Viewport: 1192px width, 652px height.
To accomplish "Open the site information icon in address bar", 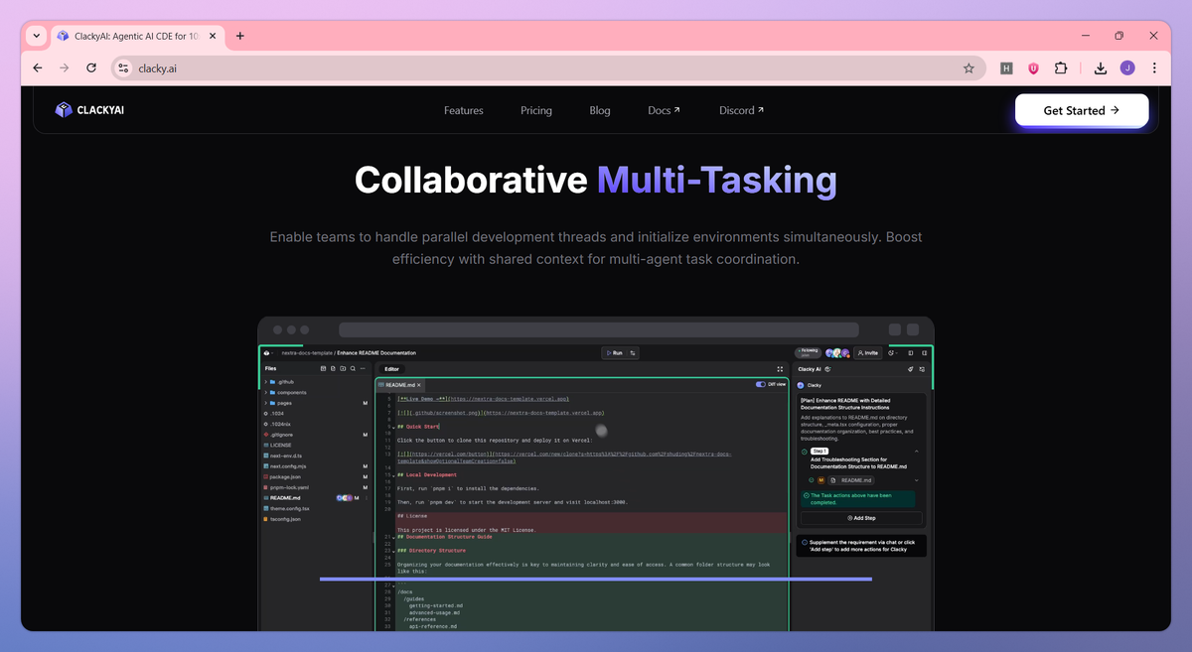I will (122, 68).
